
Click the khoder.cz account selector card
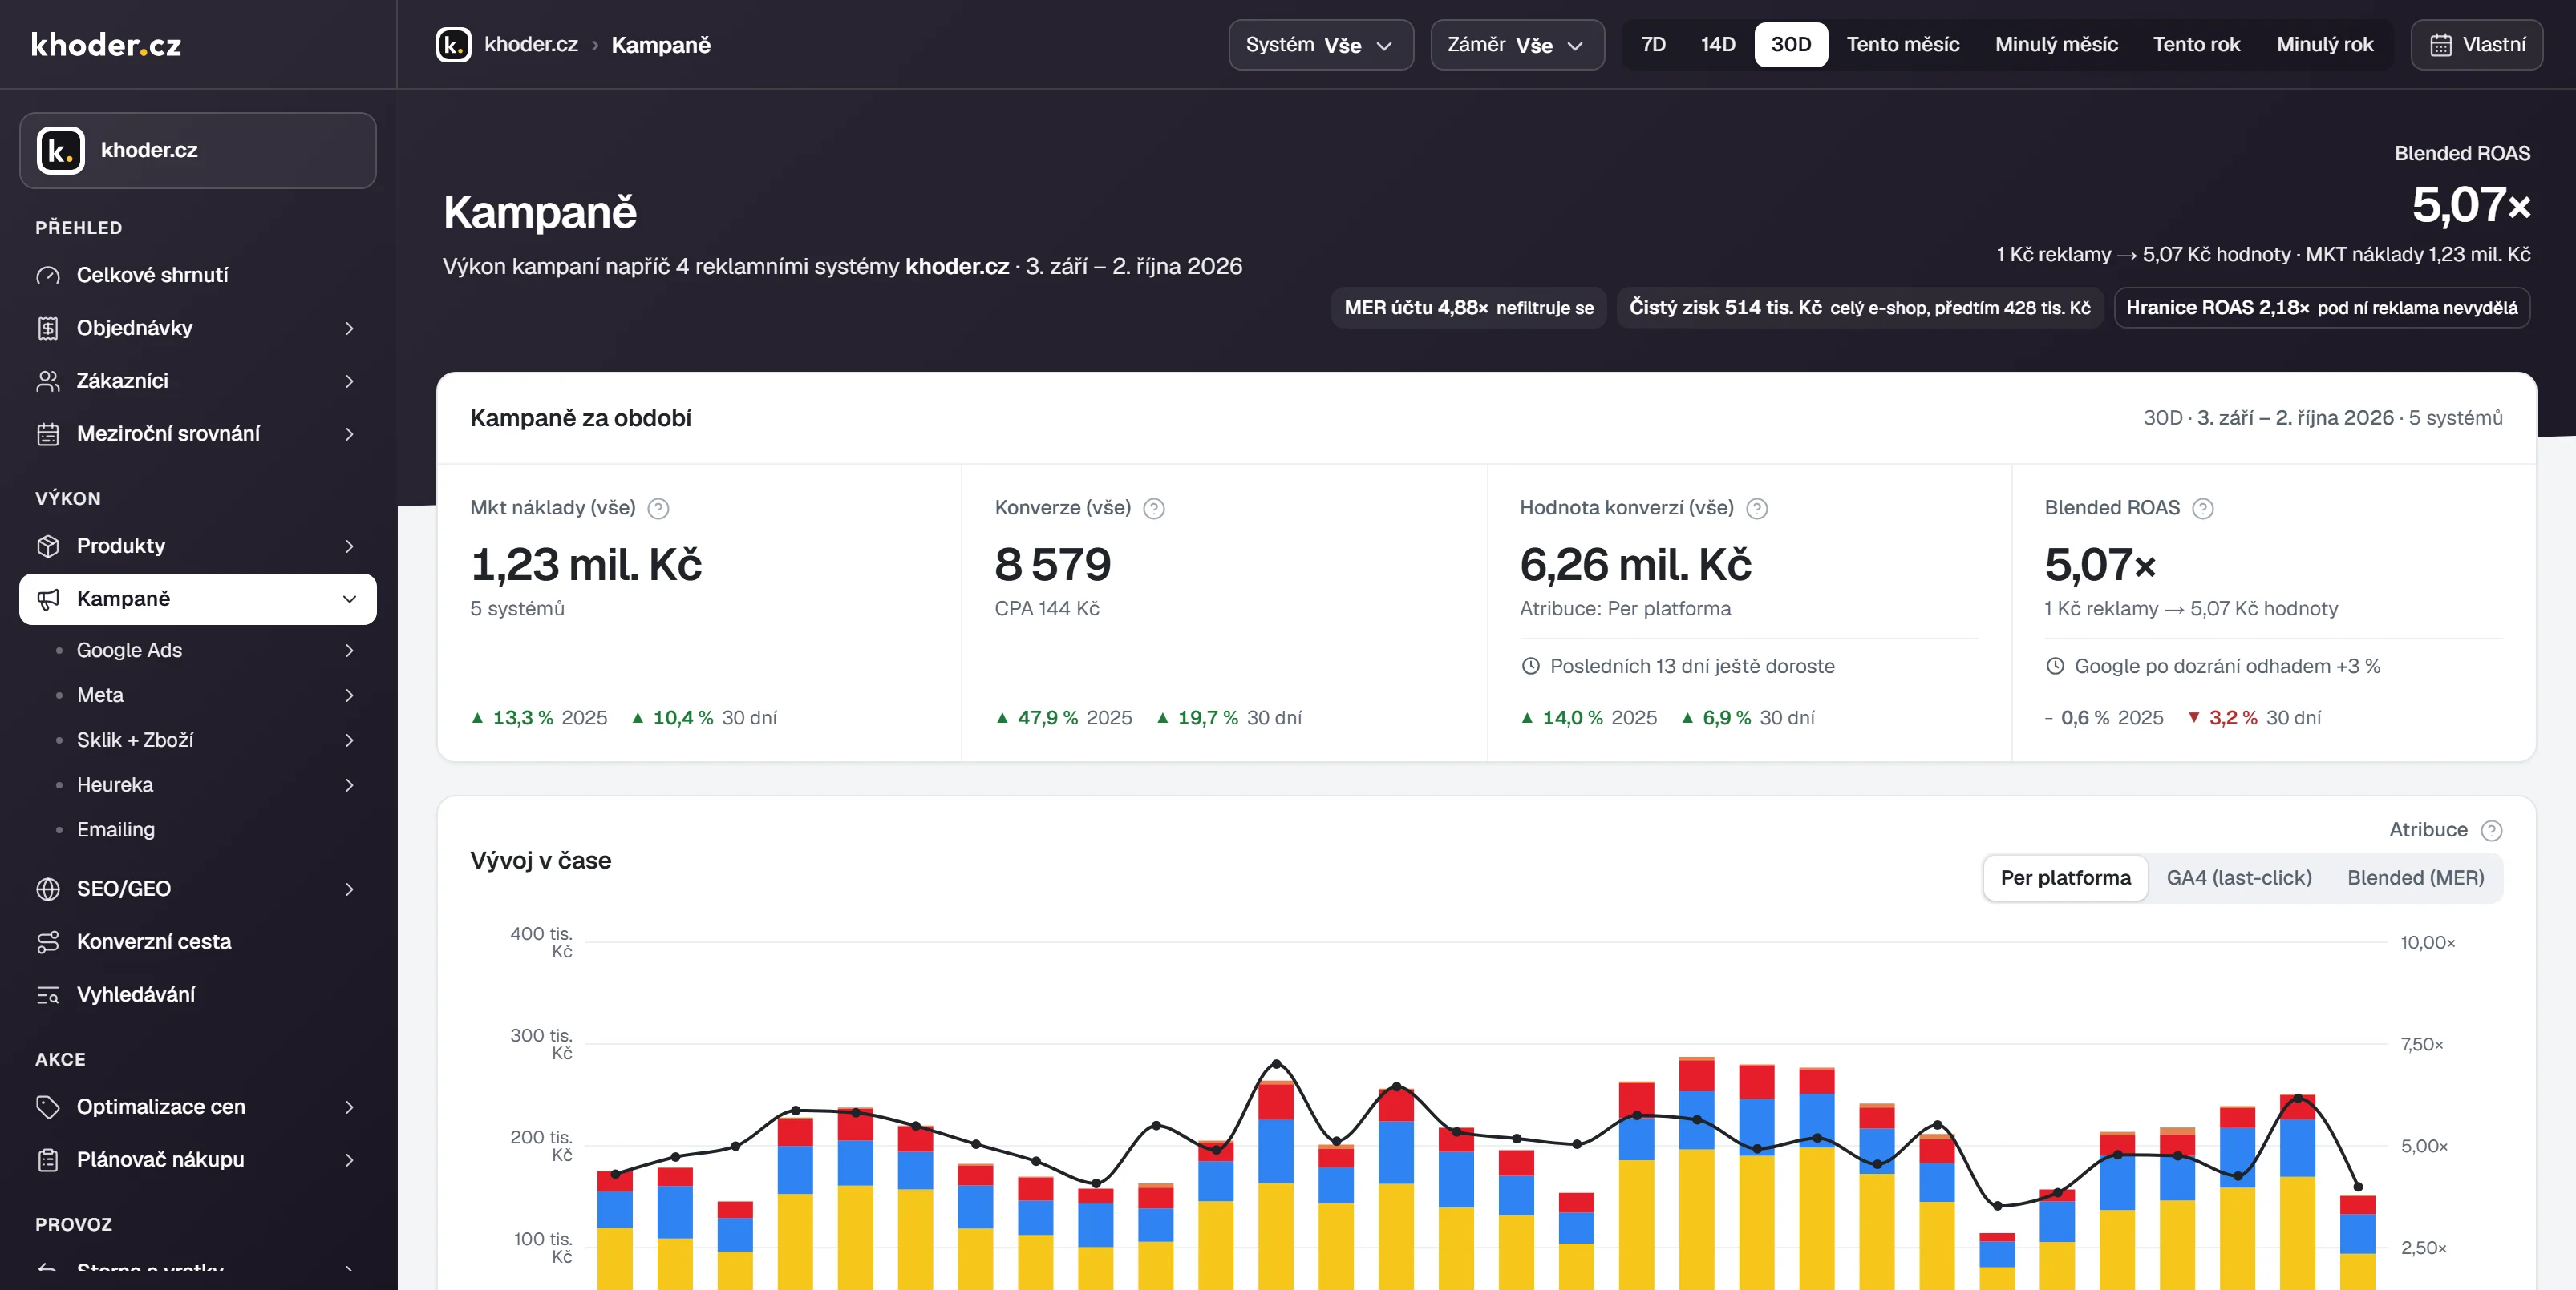[x=198, y=151]
